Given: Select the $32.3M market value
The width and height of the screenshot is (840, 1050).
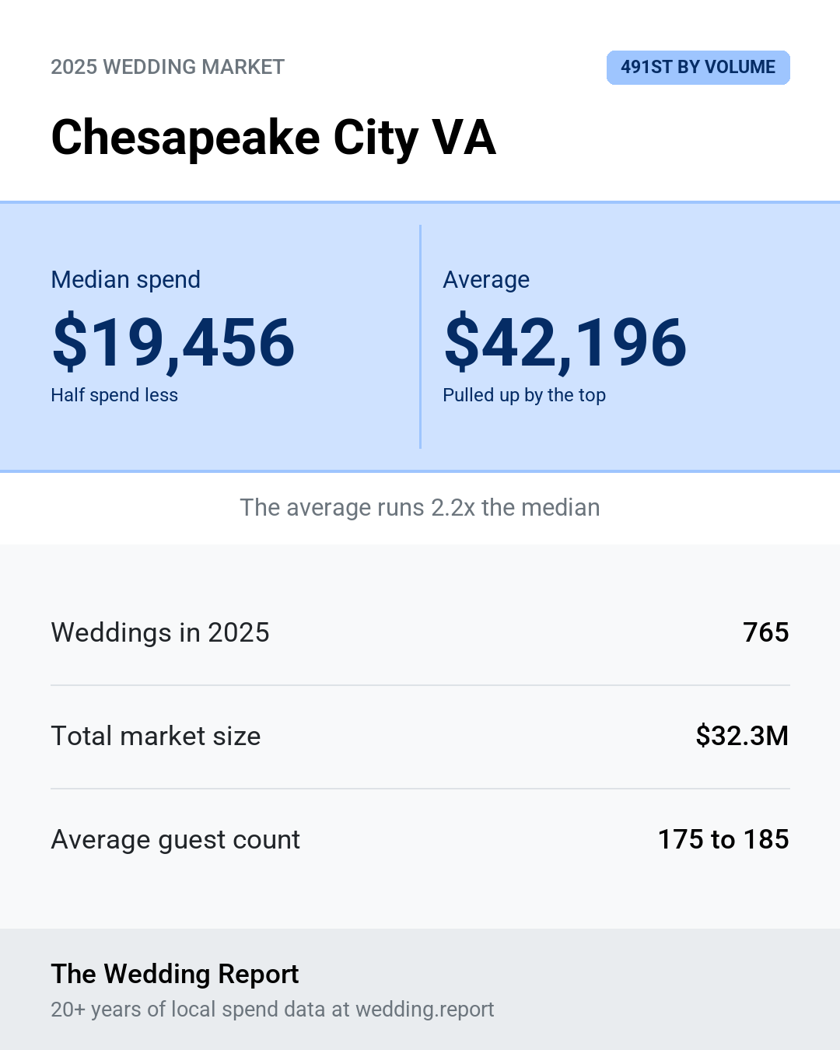Looking at the screenshot, I should (x=742, y=736).
